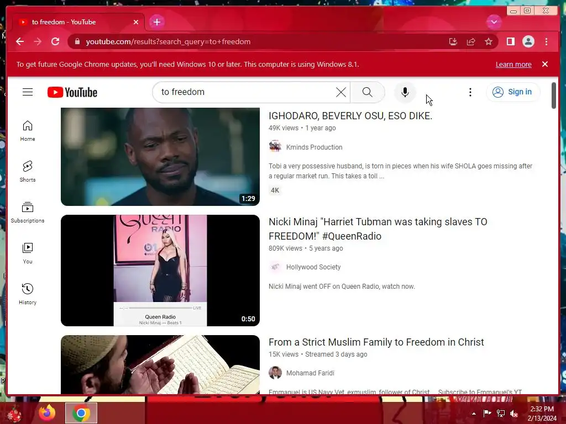Viewport: 566px width, 424px height.
Task: Visit the Kminds Production channel name
Action: click(x=314, y=147)
